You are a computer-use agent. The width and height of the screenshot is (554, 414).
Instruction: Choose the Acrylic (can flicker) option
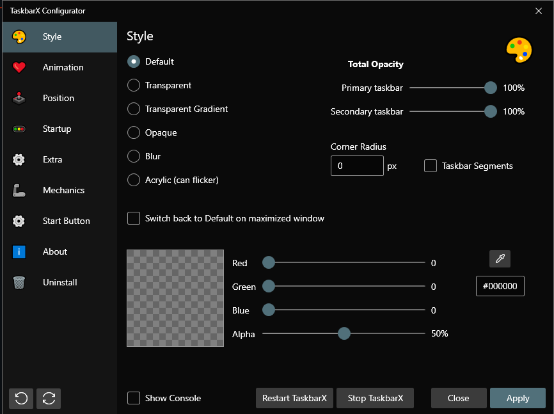click(x=134, y=180)
